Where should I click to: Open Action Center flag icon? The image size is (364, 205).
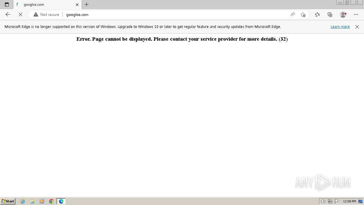337,201
